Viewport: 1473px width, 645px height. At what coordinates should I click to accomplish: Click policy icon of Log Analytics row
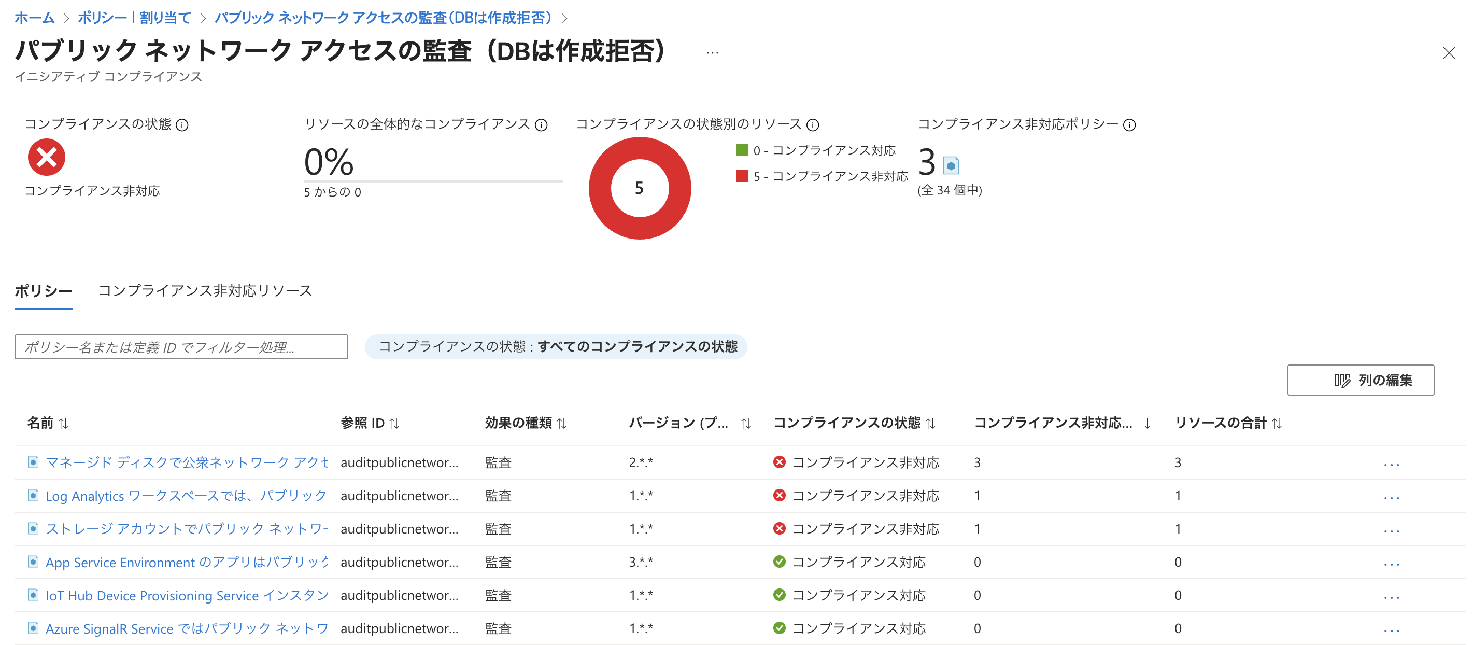pos(33,495)
